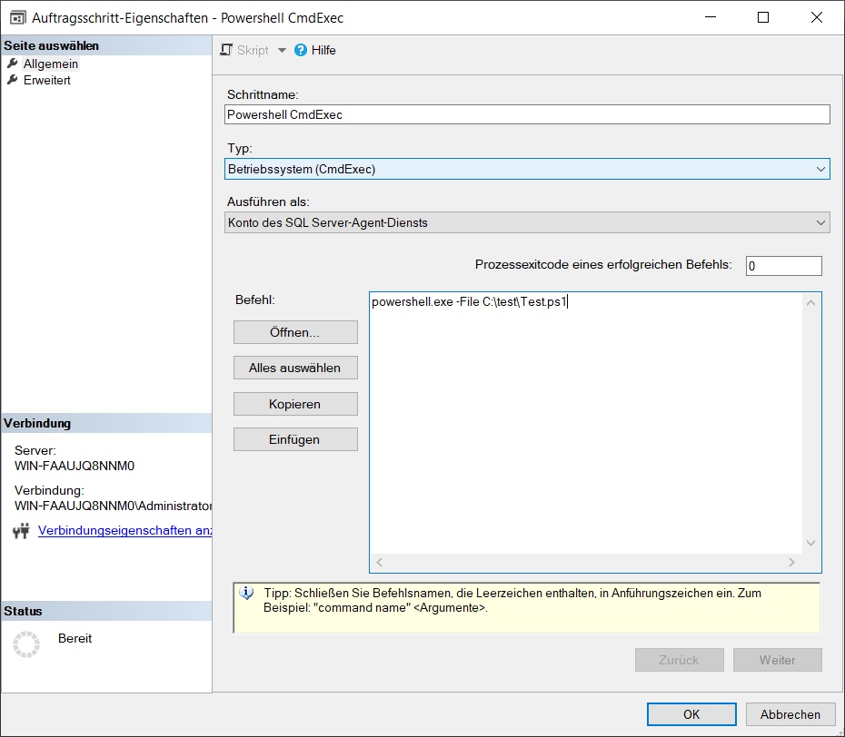Click the Skript scroll icon
This screenshot has height=737, width=845.
226,50
